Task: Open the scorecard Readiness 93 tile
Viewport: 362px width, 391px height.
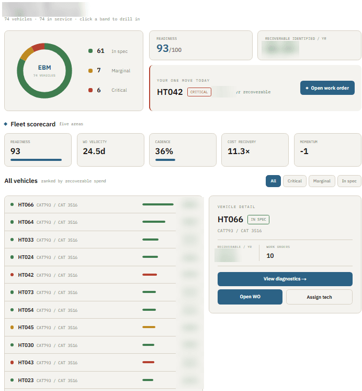Action: pyautogui.click(x=38, y=150)
